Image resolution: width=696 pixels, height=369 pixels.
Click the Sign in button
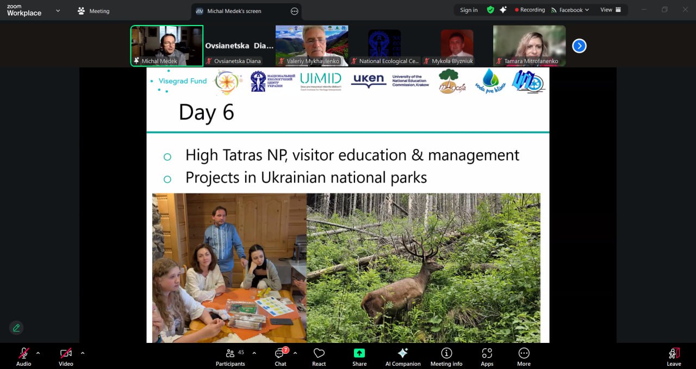coord(468,10)
